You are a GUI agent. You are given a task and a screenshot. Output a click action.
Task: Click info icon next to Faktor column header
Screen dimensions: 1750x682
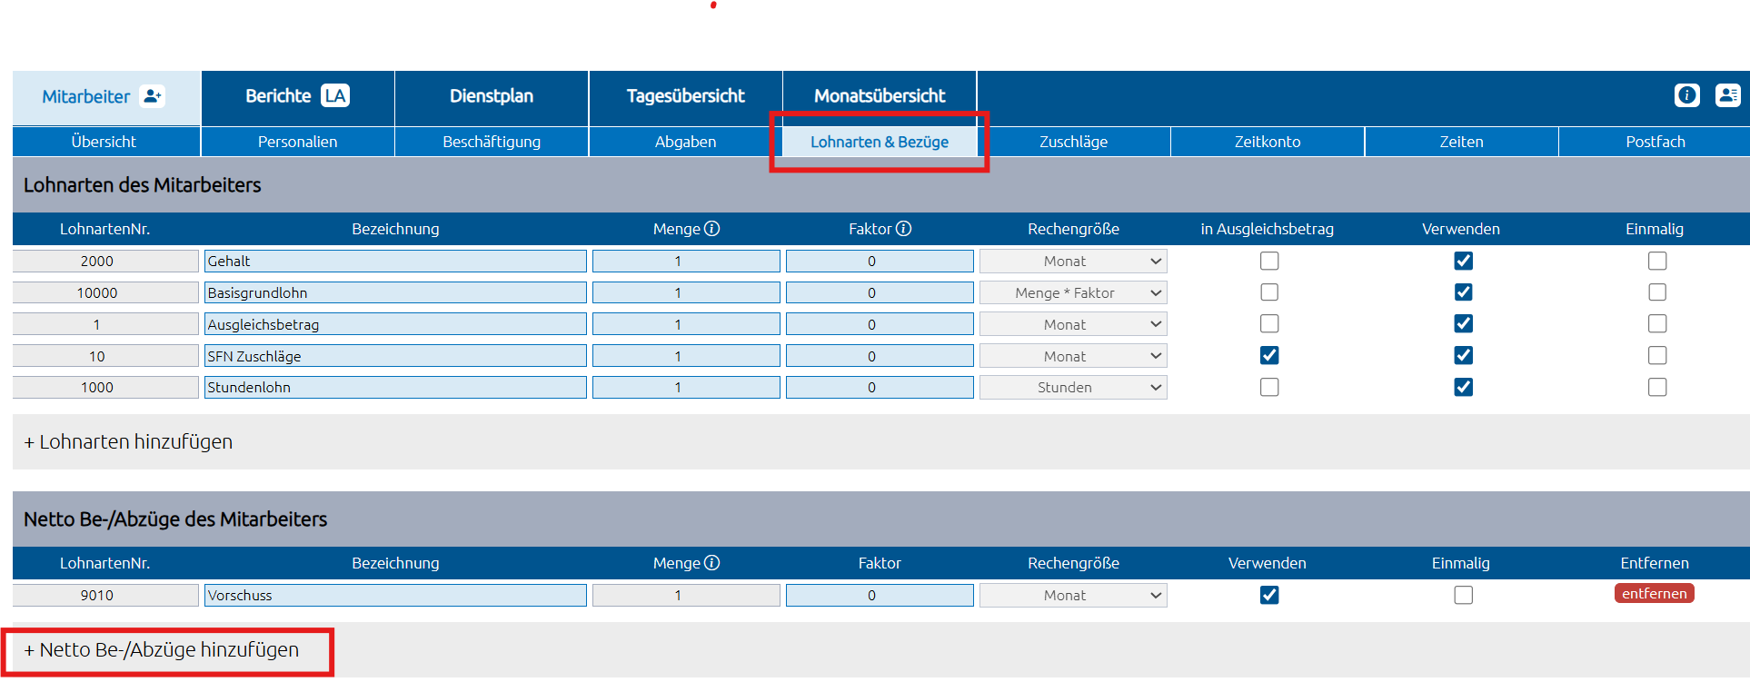point(903,229)
